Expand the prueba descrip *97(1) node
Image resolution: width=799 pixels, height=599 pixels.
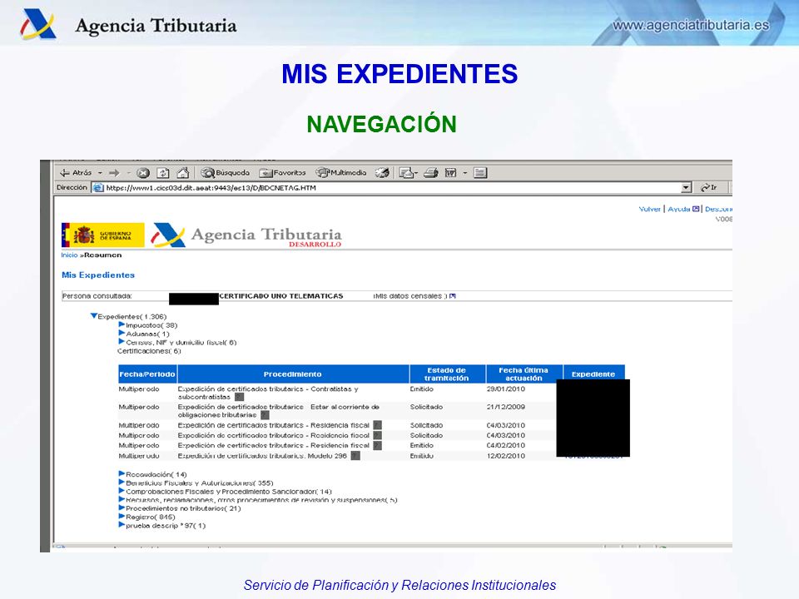(x=122, y=525)
